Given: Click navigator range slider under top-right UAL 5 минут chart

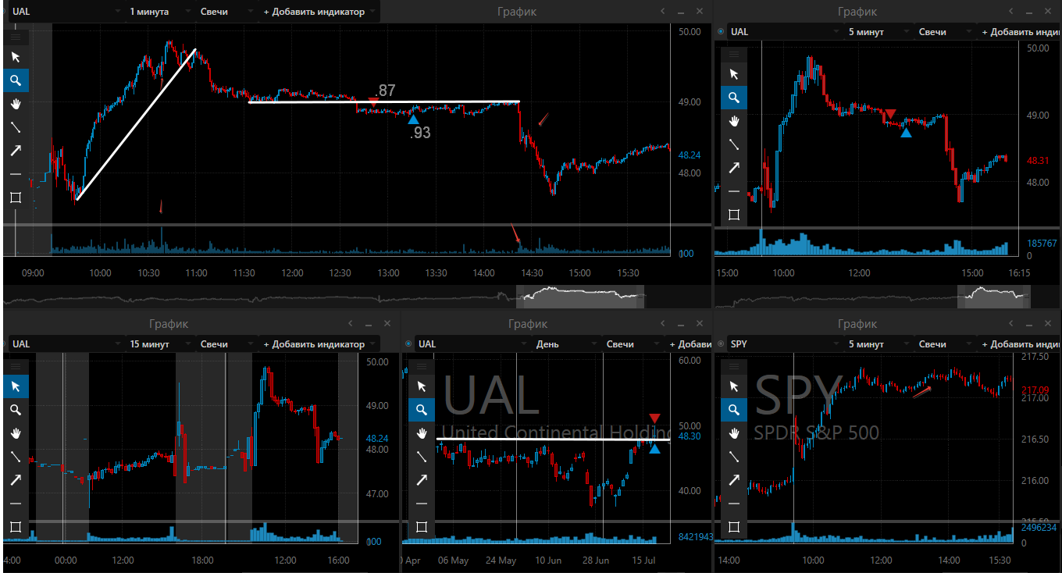Looking at the screenshot, I should click(994, 296).
